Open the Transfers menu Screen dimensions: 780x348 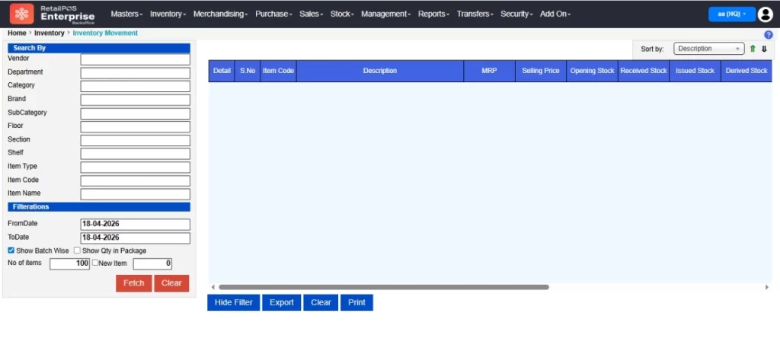click(x=475, y=14)
